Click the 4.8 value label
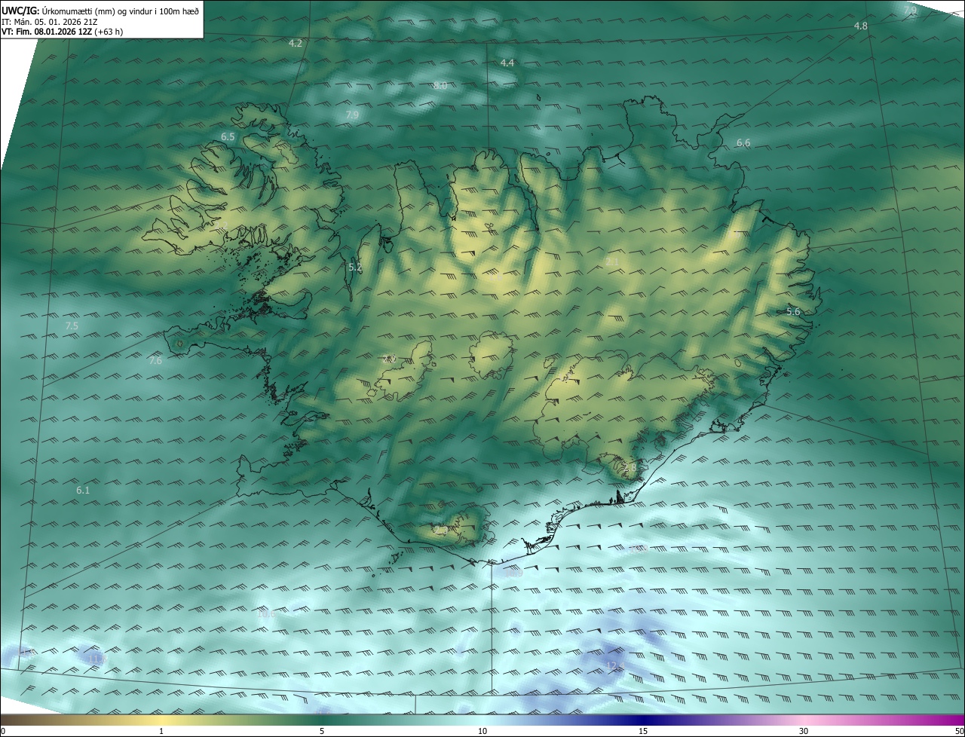 (x=861, y=26)
